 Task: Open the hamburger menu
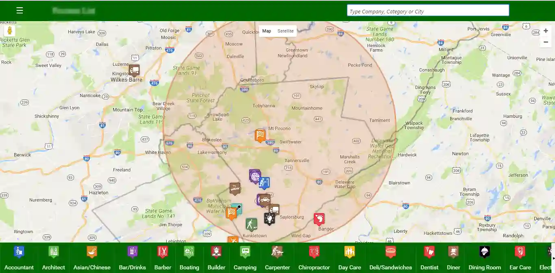coord(20,11)
